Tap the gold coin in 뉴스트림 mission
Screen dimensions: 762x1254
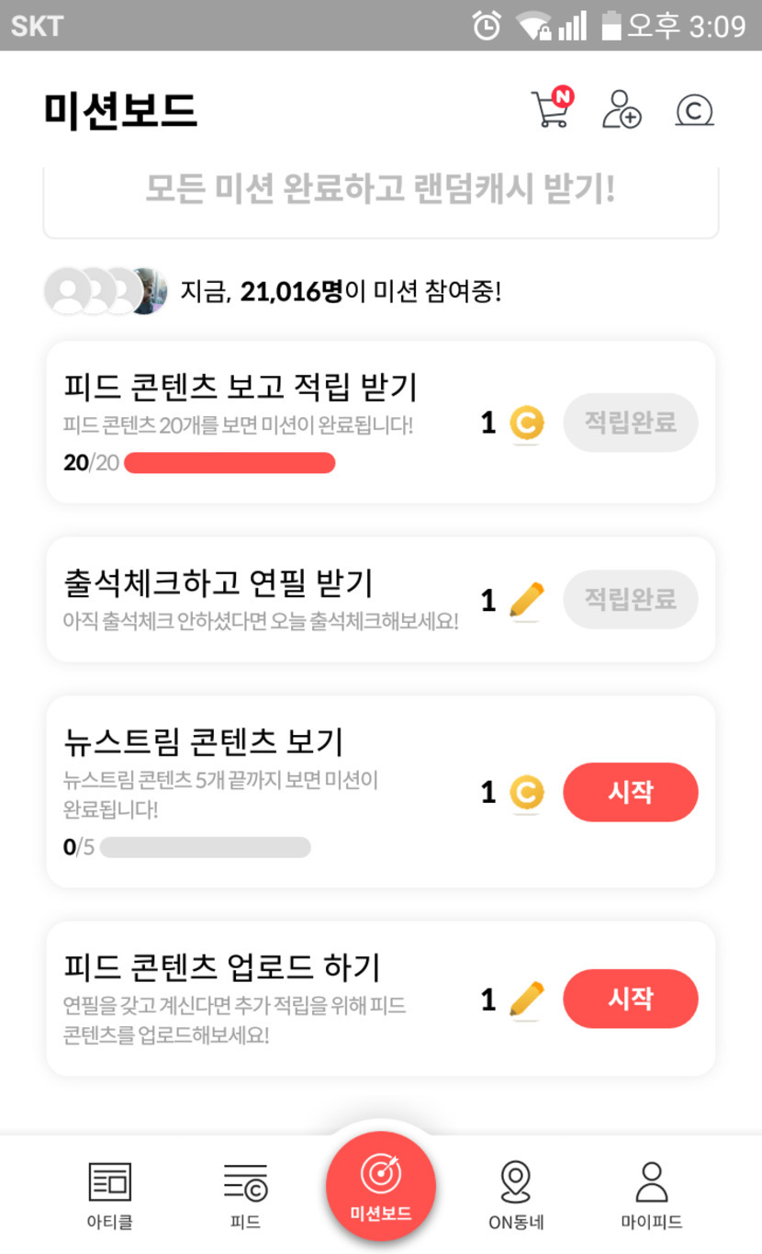527,792
